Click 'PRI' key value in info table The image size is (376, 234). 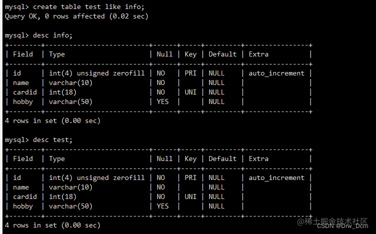tap(190, 73)
